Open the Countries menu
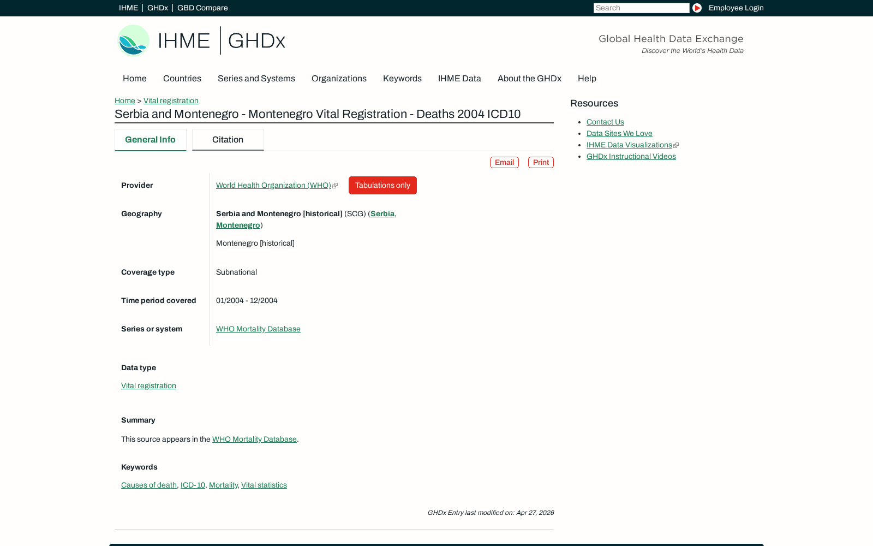 182,79
